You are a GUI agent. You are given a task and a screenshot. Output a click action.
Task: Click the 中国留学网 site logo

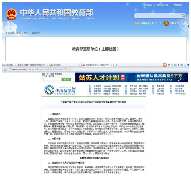click(x=60, y=89)
